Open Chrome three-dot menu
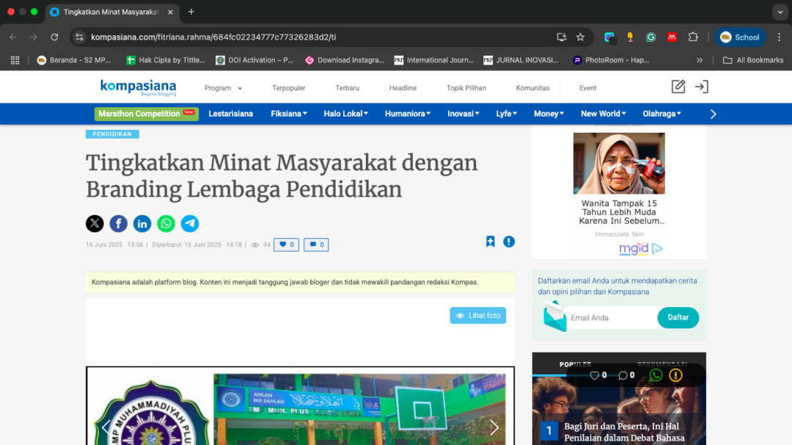 (x=780, y=37)
